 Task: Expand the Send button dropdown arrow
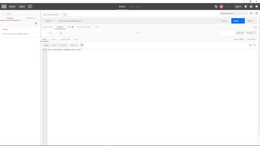(243, 21)
